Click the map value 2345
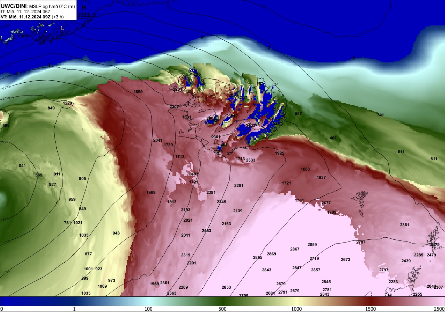The image size is (445, 312). tap(221, 202)
